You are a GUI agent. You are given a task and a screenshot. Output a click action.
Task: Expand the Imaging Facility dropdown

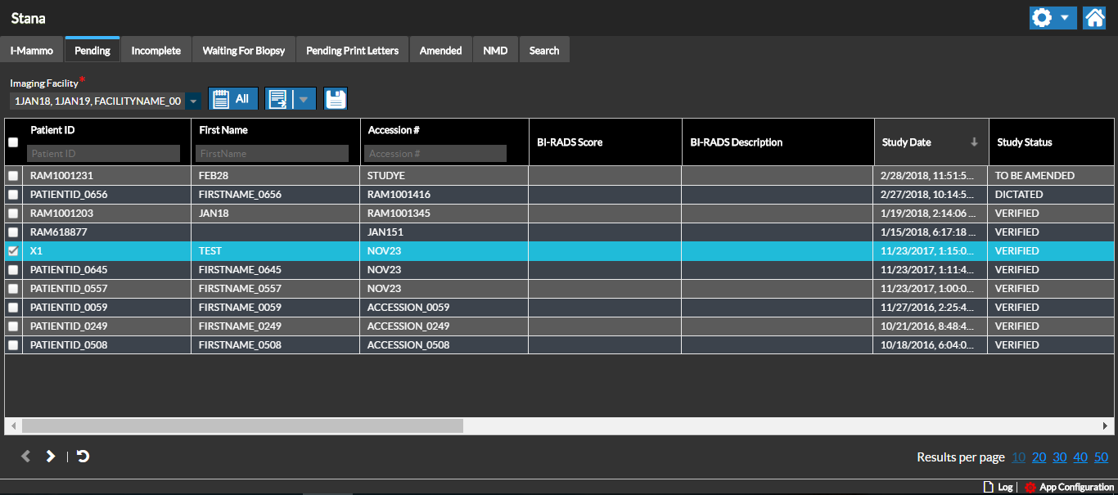194,101
